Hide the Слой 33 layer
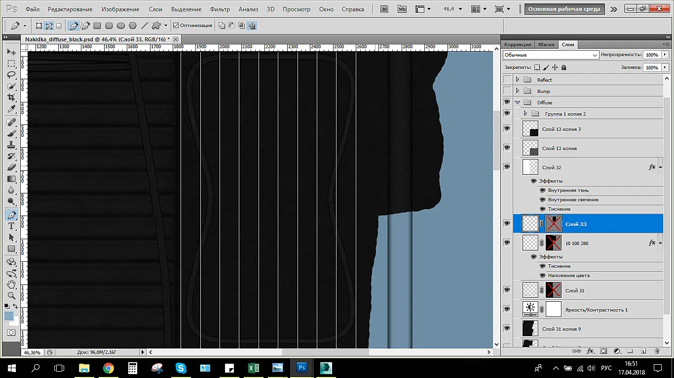Viewport: 674px width, 378px height. (507, 223)
